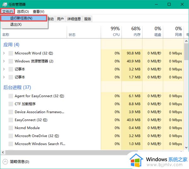
Task: Click the Microsoft Word app icon
Action: pos(11,53)
